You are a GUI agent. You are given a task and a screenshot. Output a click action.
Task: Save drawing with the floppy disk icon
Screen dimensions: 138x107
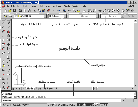15,11
